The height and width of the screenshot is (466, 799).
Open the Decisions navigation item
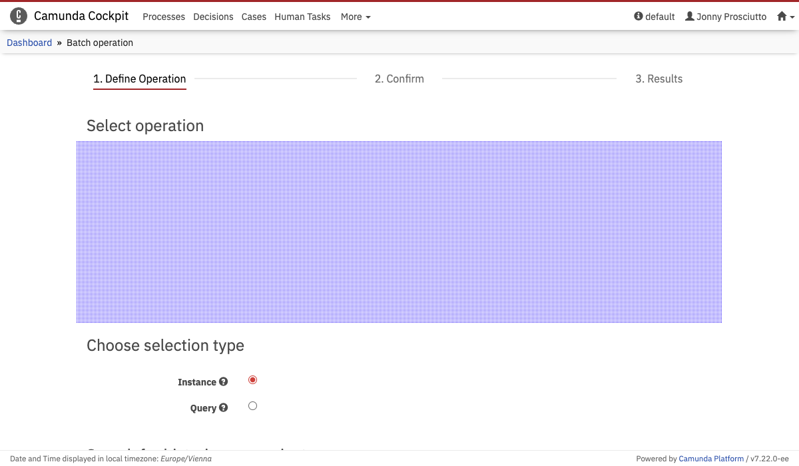213,17
